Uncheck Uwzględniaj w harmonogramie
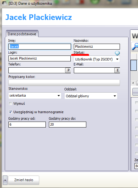The height and width of the screenshot is (188, 138). 10,112
